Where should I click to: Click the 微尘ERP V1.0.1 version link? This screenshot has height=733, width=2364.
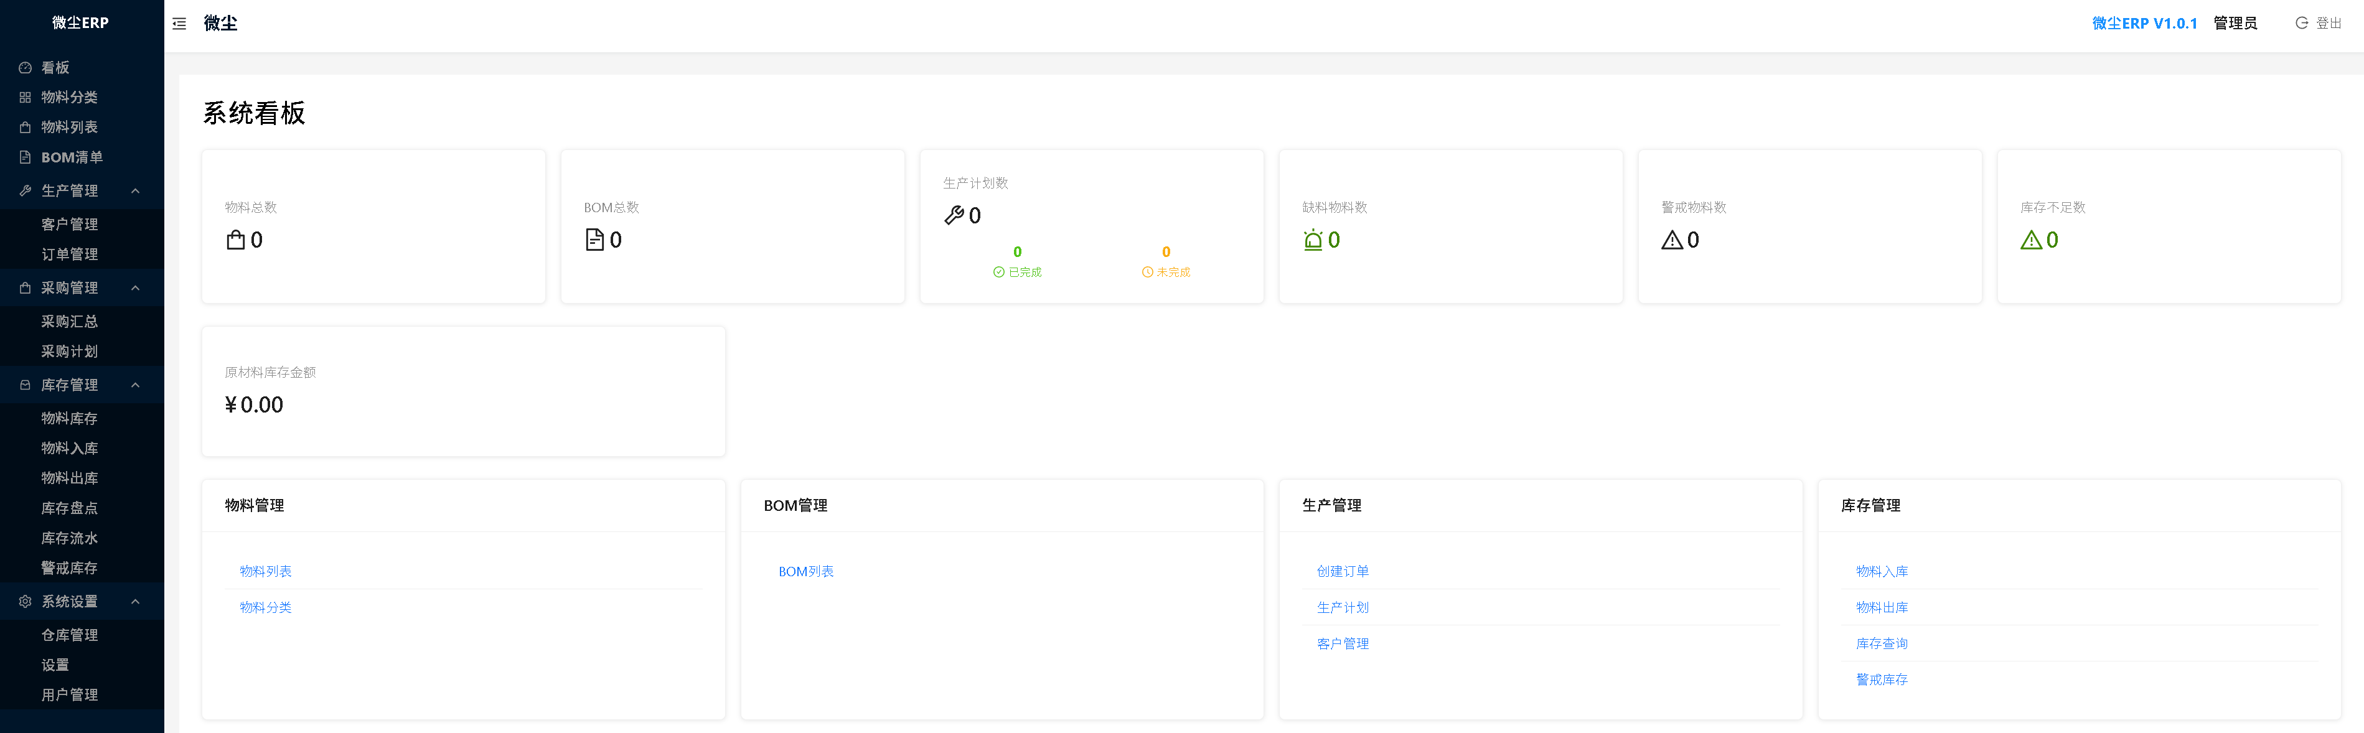pyautogui.click(x=2145, y=23)
